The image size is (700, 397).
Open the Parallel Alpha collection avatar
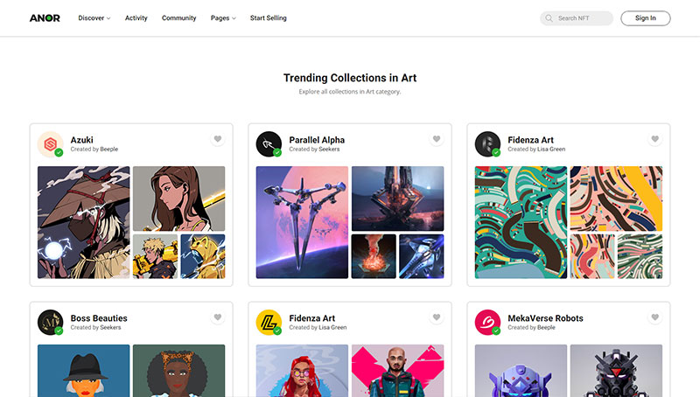[x=269, y=144]
